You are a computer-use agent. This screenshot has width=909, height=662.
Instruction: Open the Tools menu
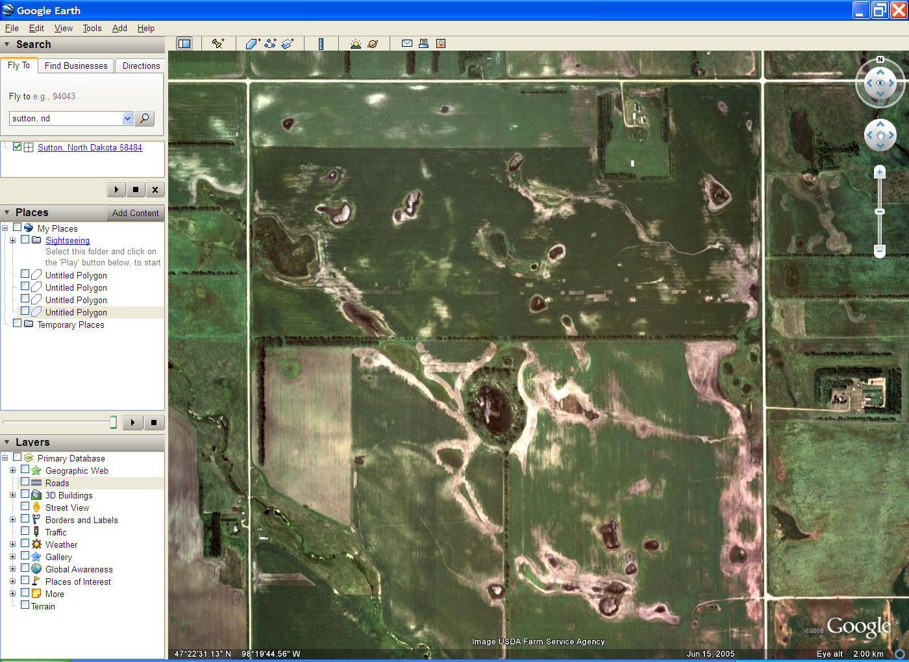tap(92, 28)
